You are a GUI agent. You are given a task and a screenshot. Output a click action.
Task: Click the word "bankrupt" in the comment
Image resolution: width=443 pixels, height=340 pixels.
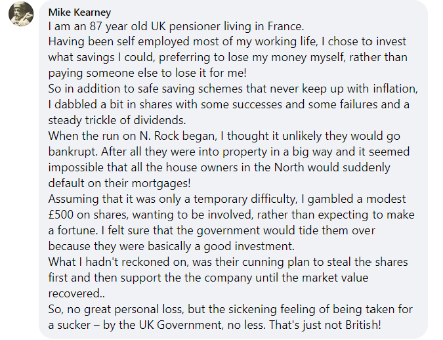pos(73,152)
